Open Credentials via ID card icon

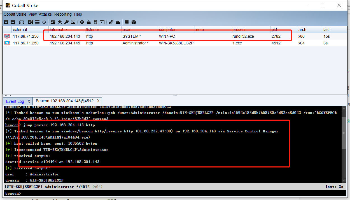click(x=53, y=22)
